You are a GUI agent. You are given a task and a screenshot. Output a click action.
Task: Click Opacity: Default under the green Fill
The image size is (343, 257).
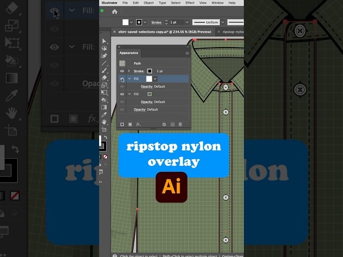coord(153,102)
